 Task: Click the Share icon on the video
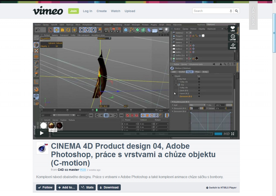pos(233,46)
